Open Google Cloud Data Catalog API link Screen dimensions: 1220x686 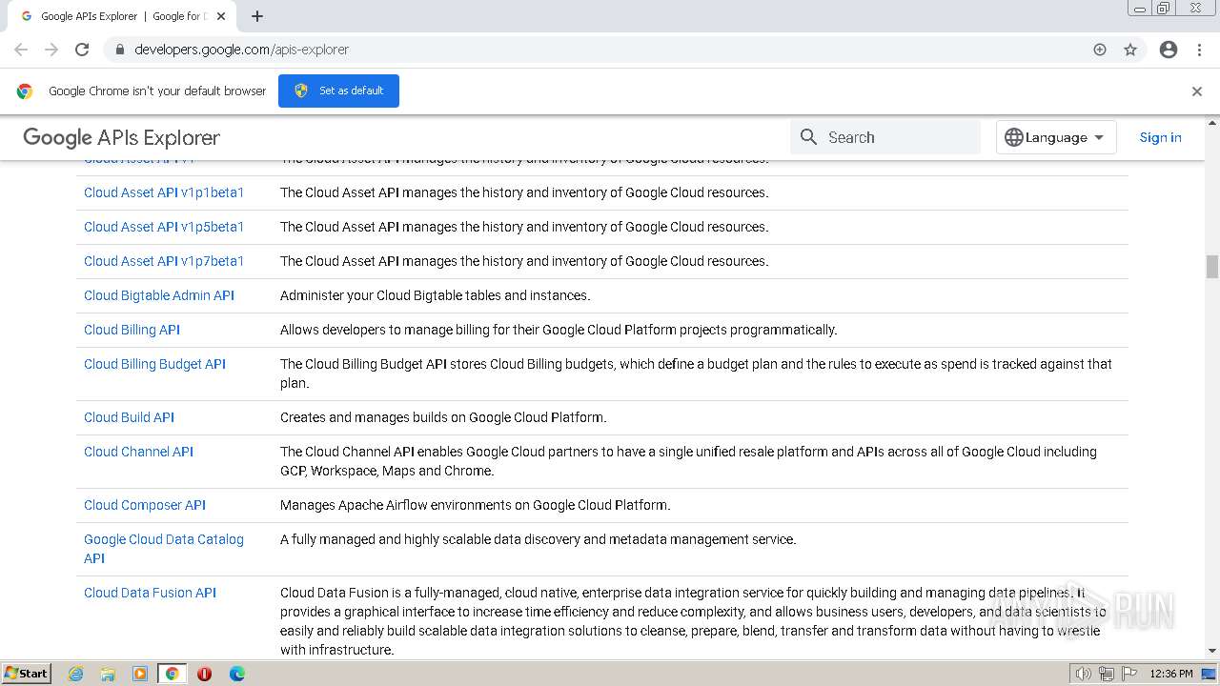pyautogui.click(x=164, y=549)
